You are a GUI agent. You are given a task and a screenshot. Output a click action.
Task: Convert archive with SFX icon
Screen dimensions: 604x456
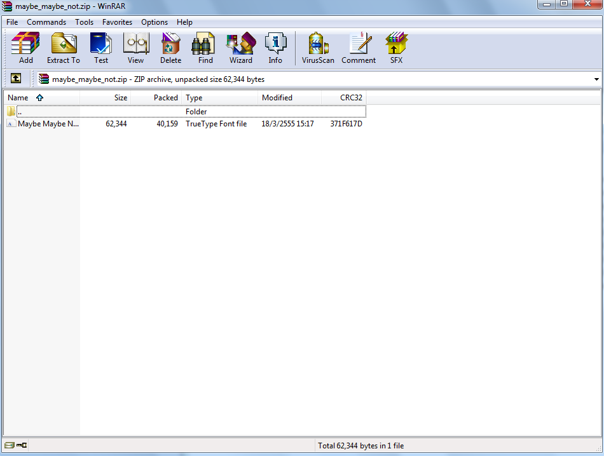coord(396,48)
